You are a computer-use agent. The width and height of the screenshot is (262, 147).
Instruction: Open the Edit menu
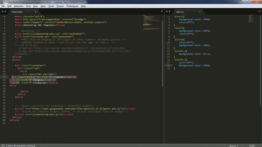tap(9, 6)
